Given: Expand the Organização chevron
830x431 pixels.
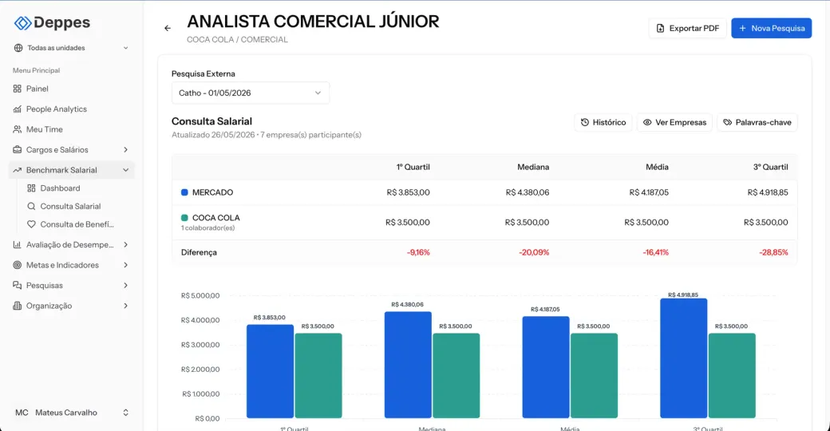Looking at the screenshot, I should [x=126, y=306].
